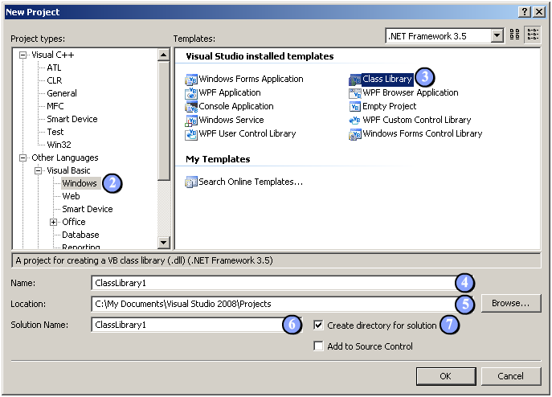The height and width of the screenshot is (397, 552).
Task: Select Win32 project type
Action: coord(59,145)
